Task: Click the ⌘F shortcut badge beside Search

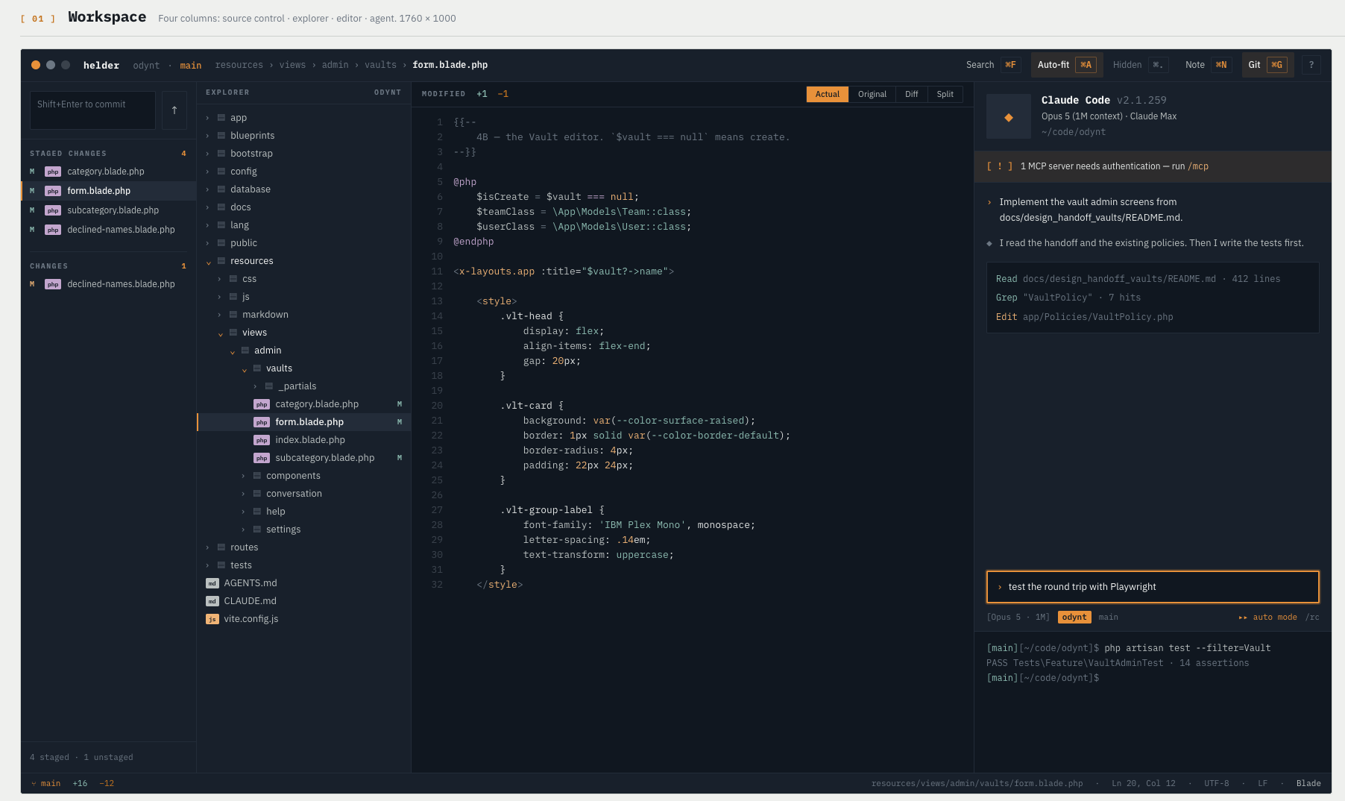Action: coord(1010,65)
